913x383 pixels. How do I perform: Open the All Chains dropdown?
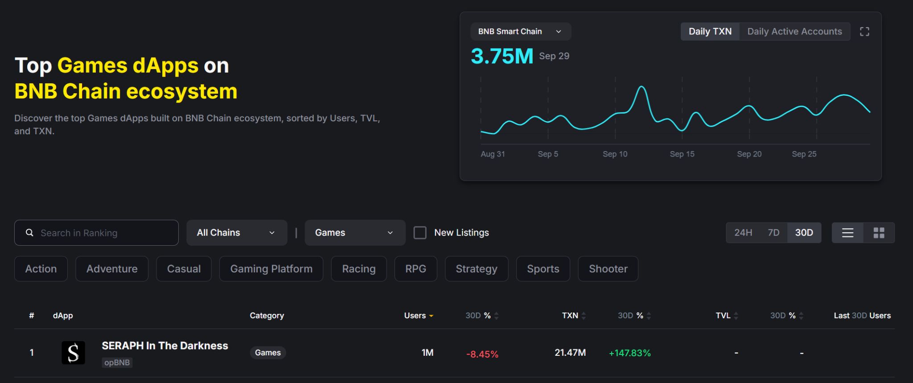point(236,233)
